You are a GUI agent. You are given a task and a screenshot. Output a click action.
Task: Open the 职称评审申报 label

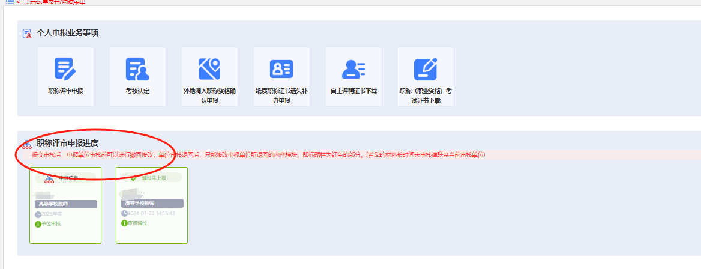[65, 91]
